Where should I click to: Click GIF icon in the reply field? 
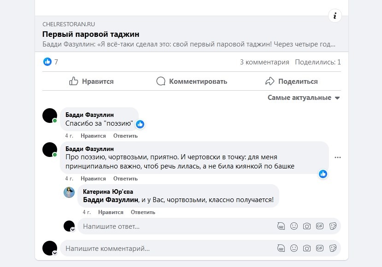coord(320,226)
